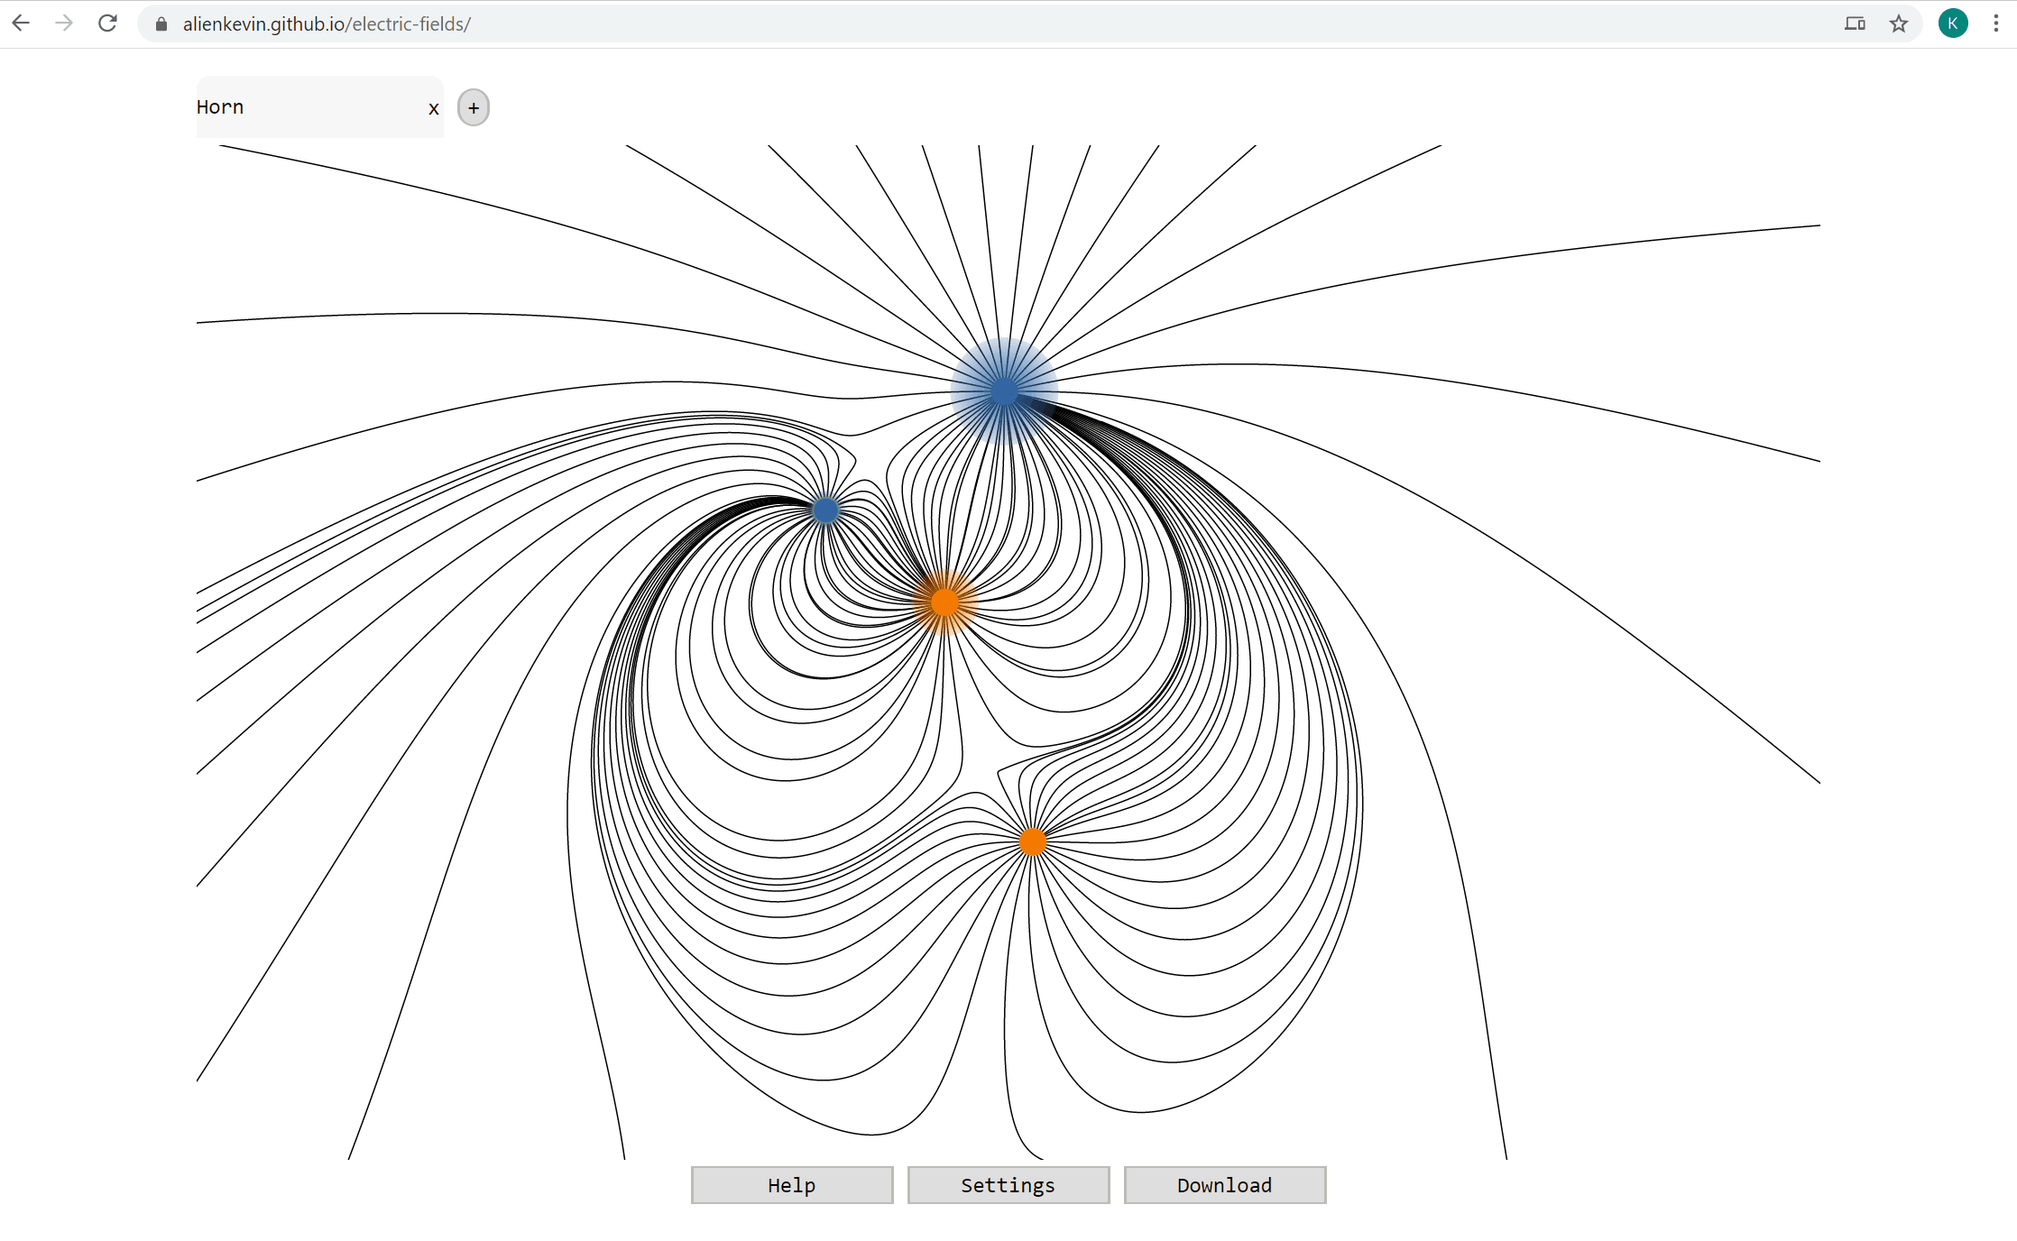The width and height of the screenshot is (2017, 1241).
Task: Click the padlock site info icon
Action: (161, 24)
